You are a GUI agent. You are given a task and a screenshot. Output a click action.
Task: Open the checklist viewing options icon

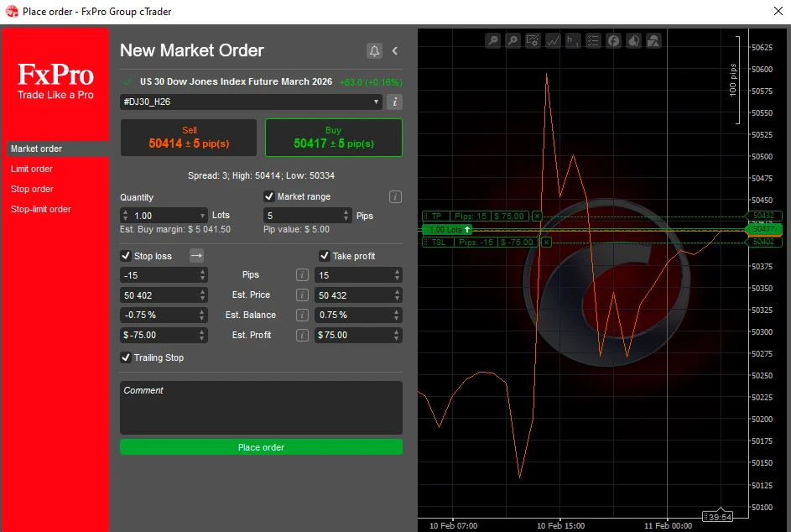[593, 40]
